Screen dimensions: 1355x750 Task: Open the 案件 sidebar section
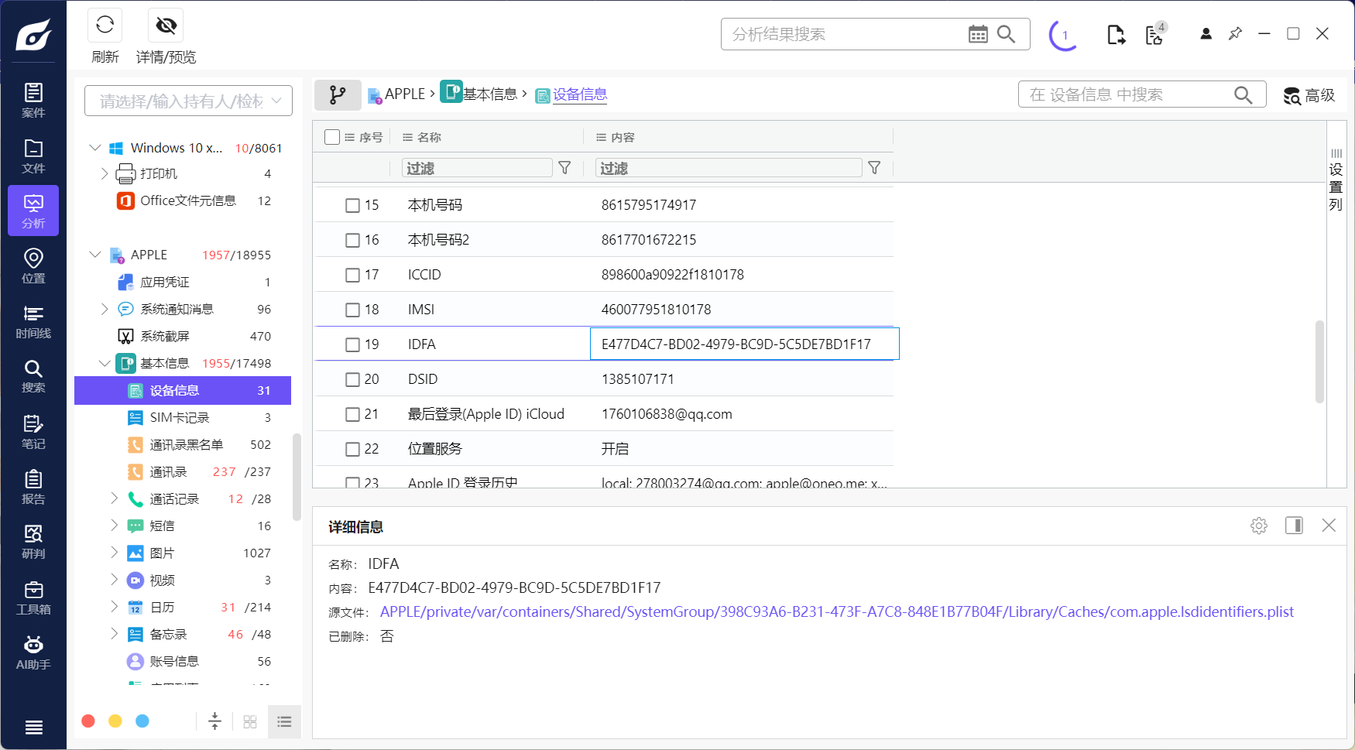pos(33,101)
